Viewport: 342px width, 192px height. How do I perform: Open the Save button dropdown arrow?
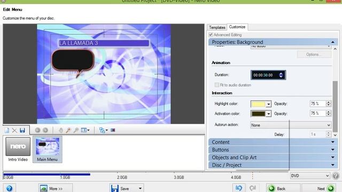[x=140, y=188]
